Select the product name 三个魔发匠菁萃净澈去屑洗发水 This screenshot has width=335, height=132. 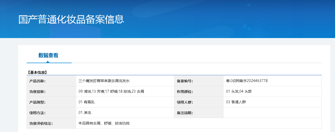pos(104,81)
